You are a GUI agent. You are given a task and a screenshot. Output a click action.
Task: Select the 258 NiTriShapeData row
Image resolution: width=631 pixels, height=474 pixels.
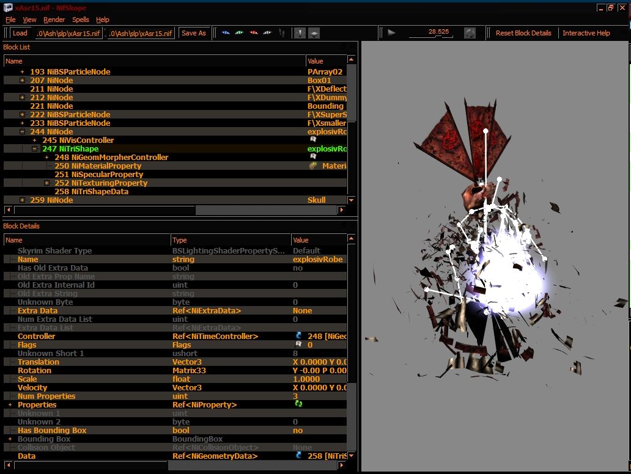[175, 192]
